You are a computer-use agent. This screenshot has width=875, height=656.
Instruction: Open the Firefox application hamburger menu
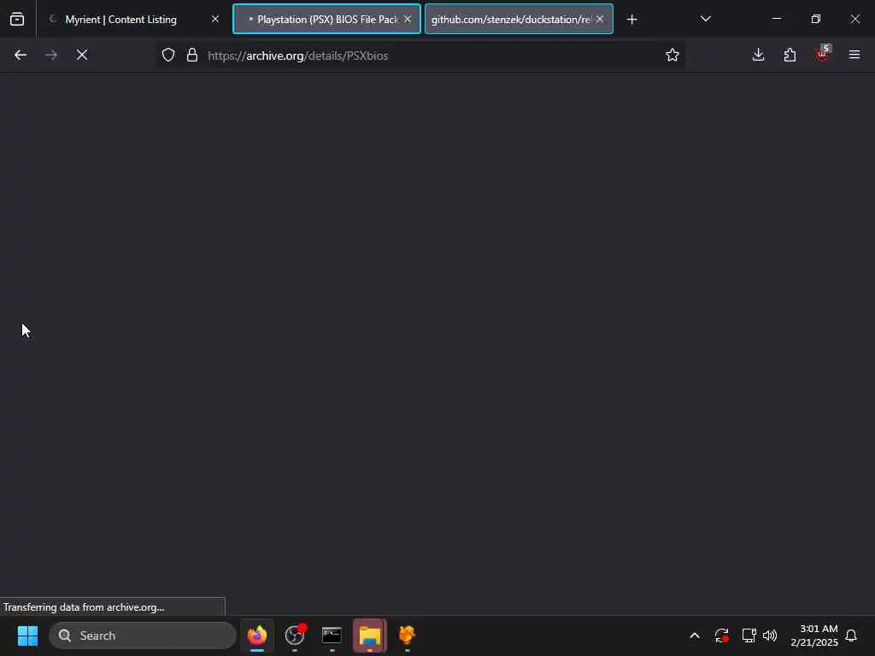point(854,55)
